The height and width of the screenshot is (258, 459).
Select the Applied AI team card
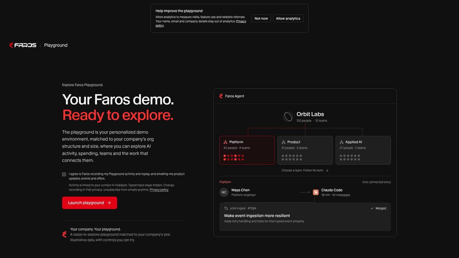coord(363,150)
